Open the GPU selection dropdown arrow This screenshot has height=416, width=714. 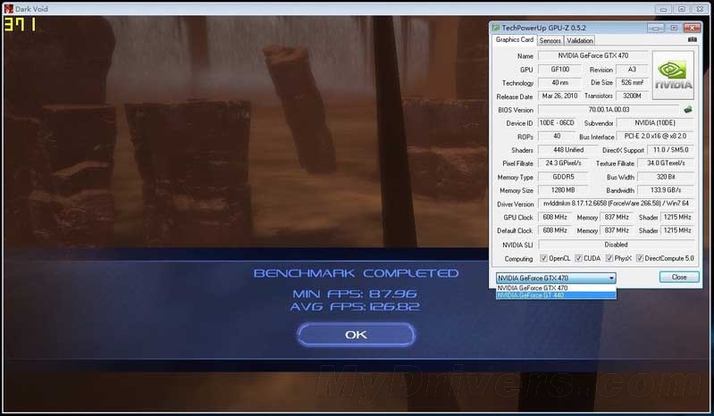(x=611, y=278)
